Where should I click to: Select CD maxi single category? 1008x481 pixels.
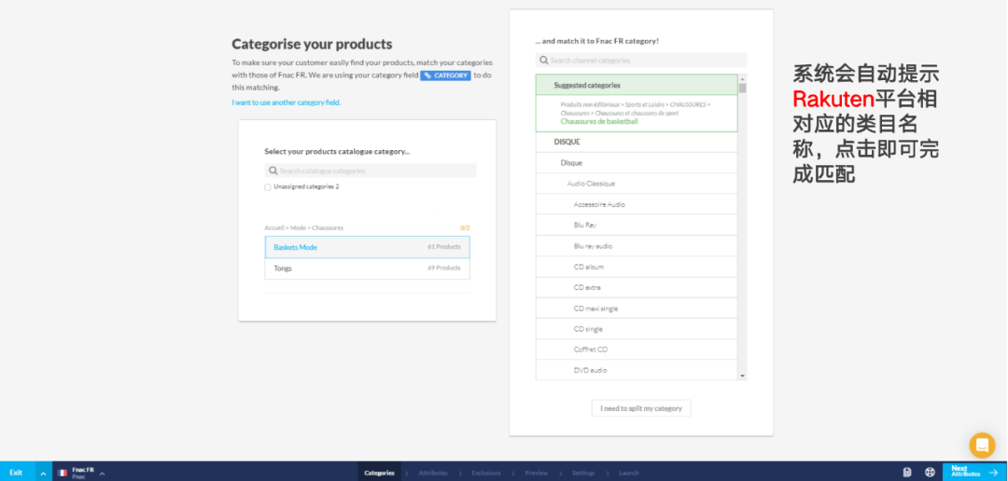pyautogui.click(x=637, y=309)
